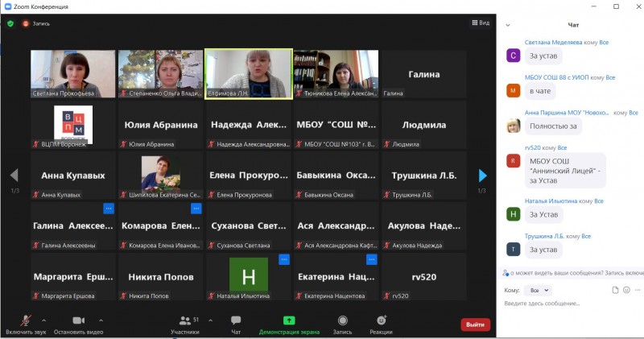
Task: Click the file attachment icon in chat
Action: 614,290
